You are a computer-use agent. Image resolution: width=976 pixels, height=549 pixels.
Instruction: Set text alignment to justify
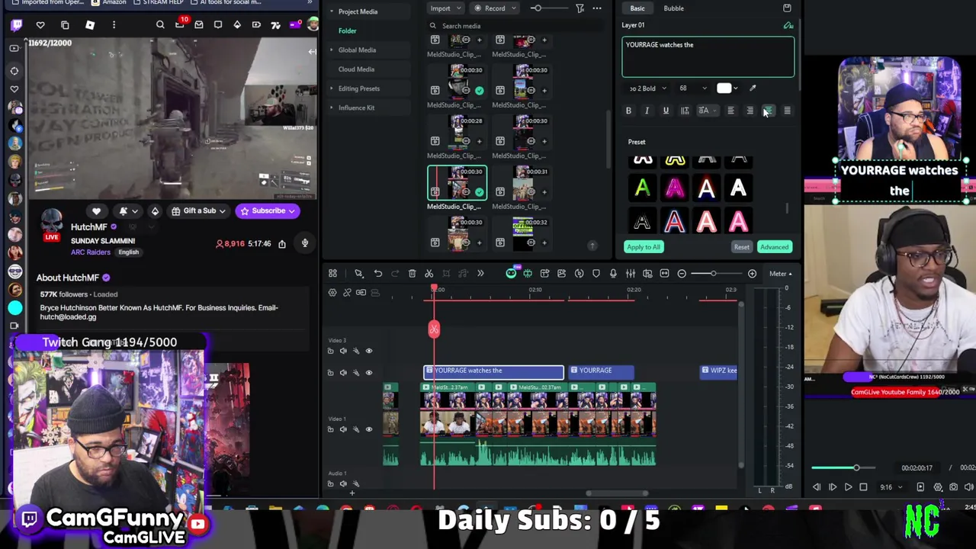pyautogui.click(x=787, y=111)
